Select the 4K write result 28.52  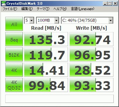click(x=91, y=70)
